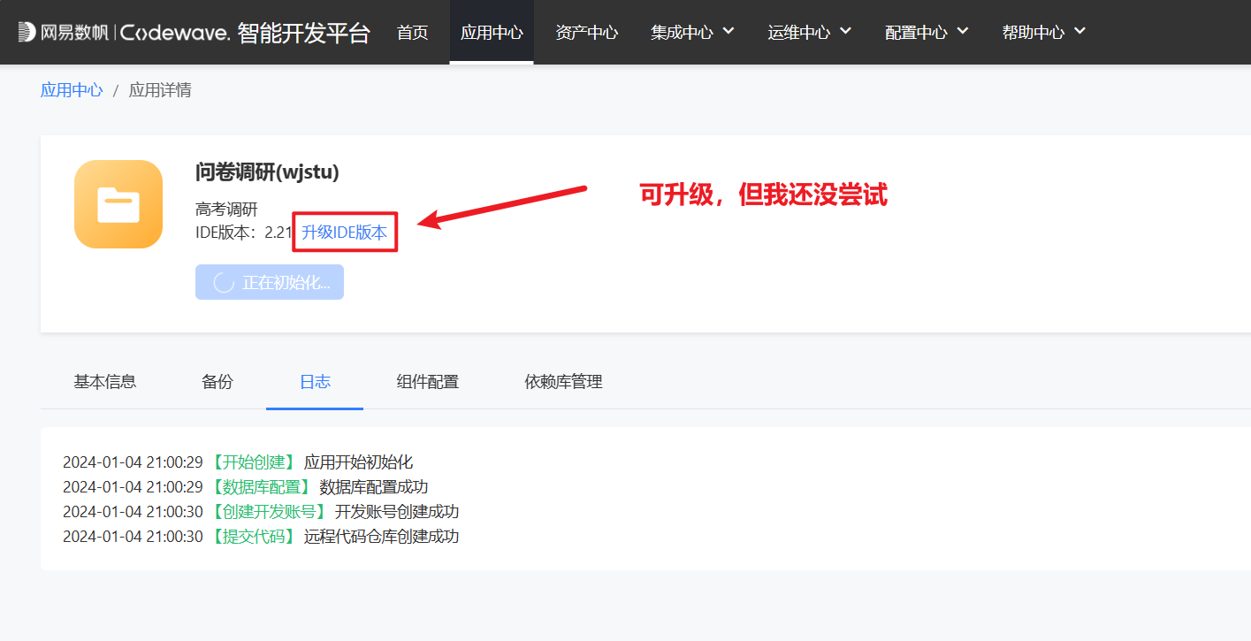Viewport: 1251px width, 641px height.
Task: Open the 依赖库管理 tab
Action: point(563,382)
